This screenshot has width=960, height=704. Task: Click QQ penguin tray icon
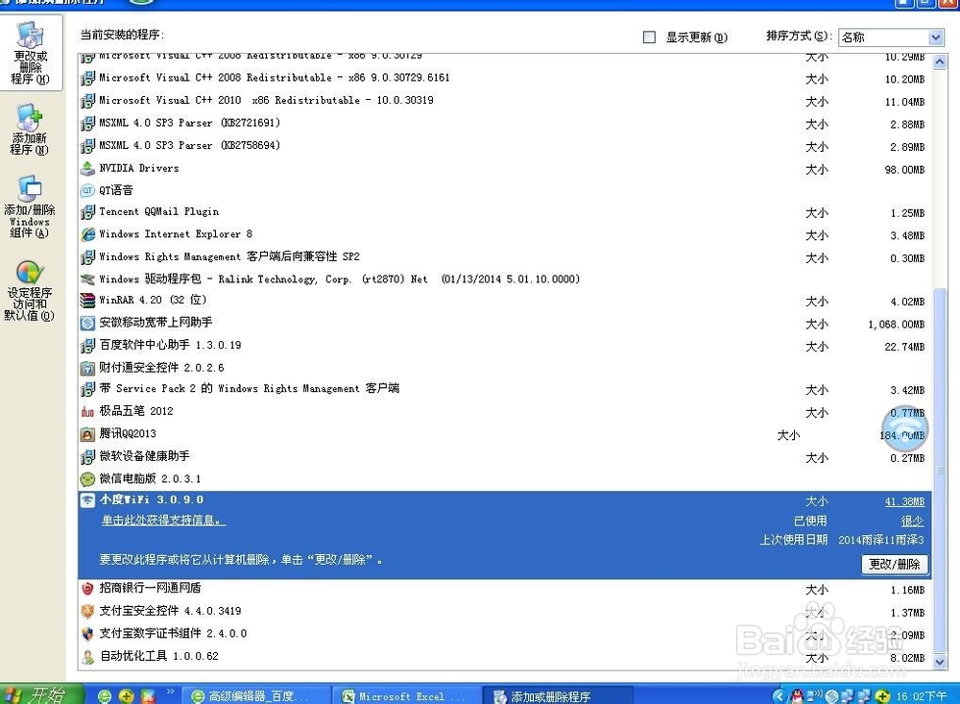point(797,696)
